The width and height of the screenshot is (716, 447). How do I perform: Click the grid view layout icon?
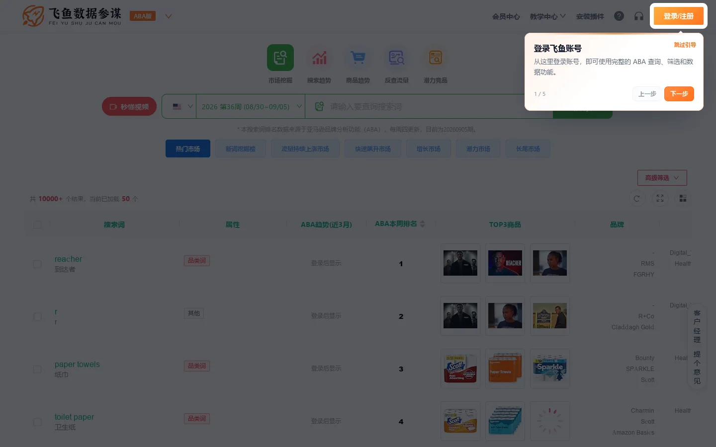point(683,198)
